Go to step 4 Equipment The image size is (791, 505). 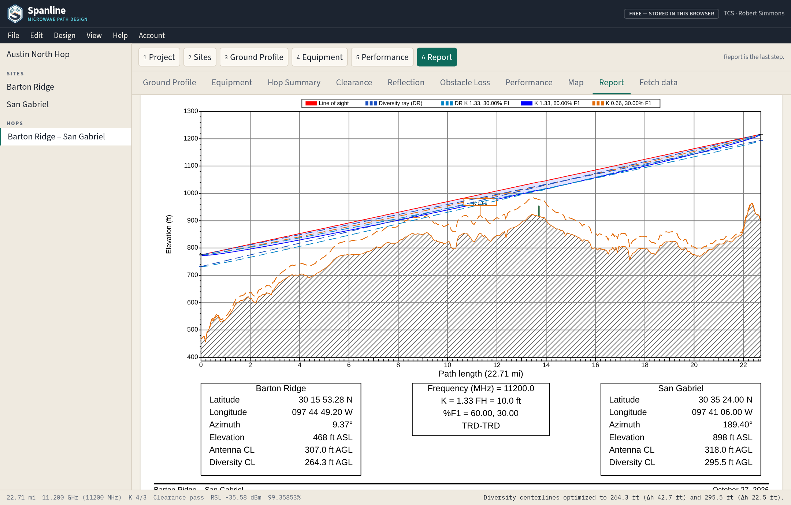320,57
